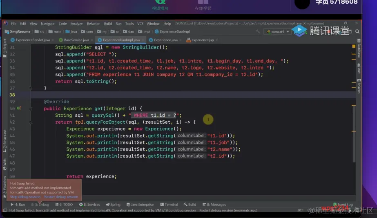This screenshot has width=377, height=218.
Task: Open the View menu
Action: click(33, 24)
